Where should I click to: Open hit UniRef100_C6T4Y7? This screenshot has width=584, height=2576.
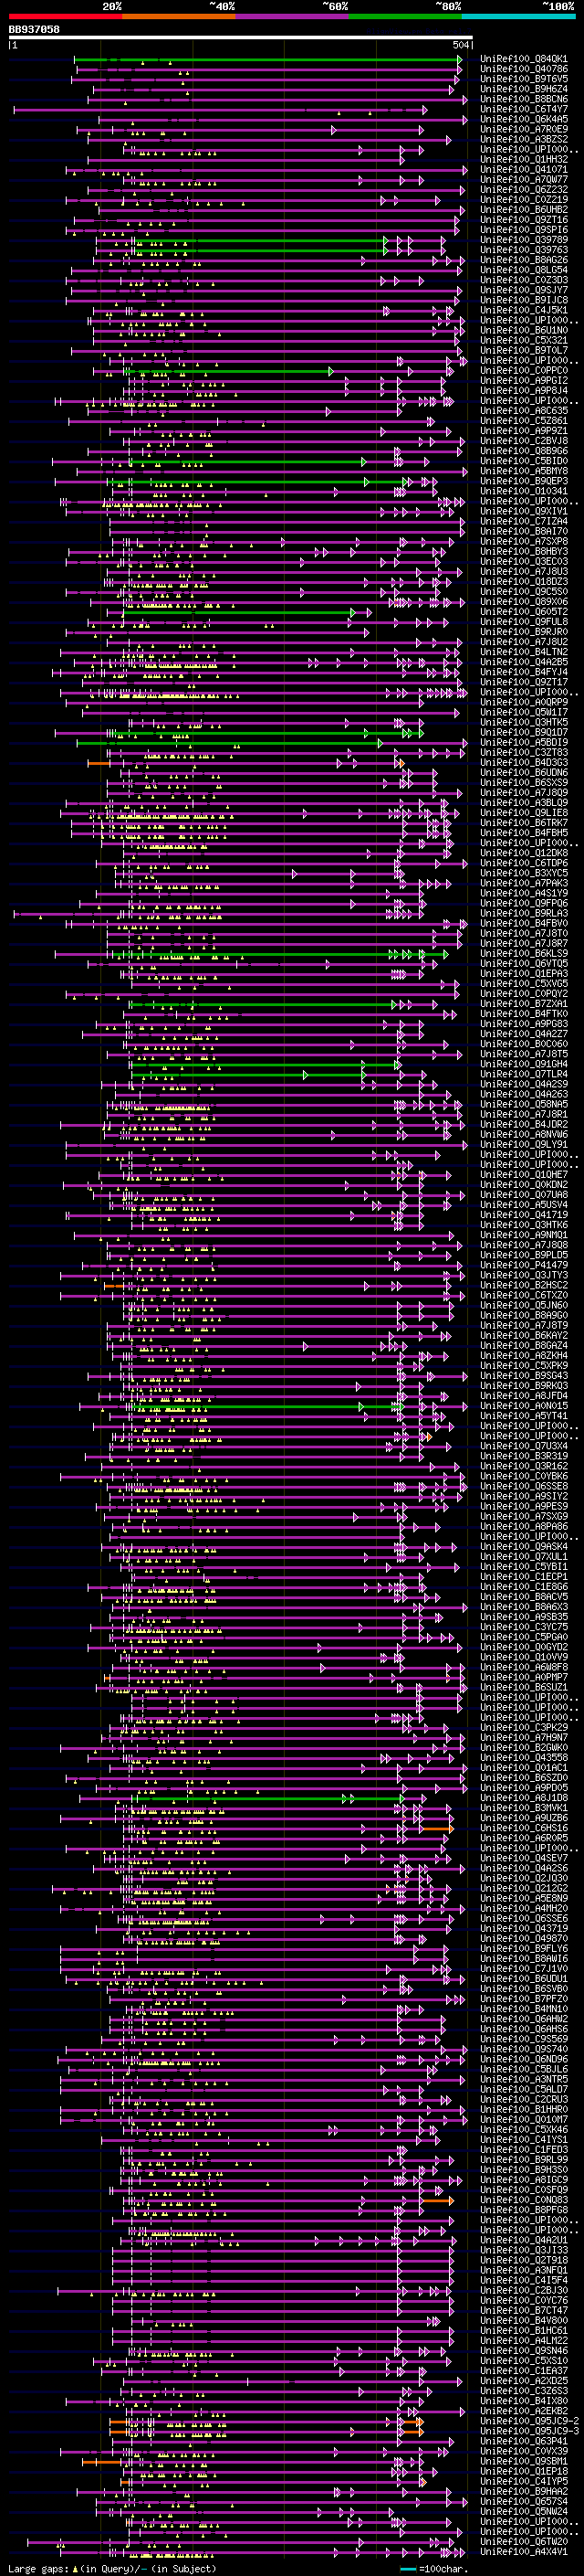pyautogui.click(x=523, y=109)
